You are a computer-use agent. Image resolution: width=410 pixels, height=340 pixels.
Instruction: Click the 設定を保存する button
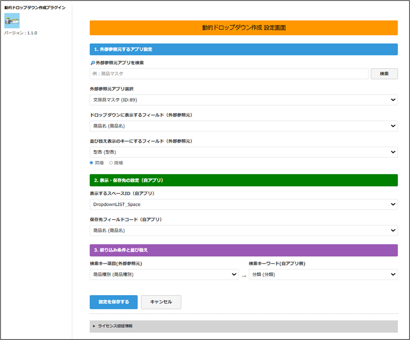point(113,302)
